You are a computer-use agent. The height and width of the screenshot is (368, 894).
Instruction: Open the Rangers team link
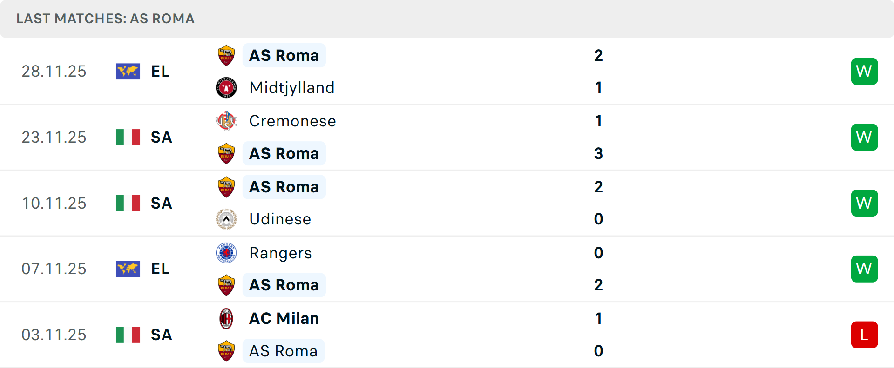280,253
